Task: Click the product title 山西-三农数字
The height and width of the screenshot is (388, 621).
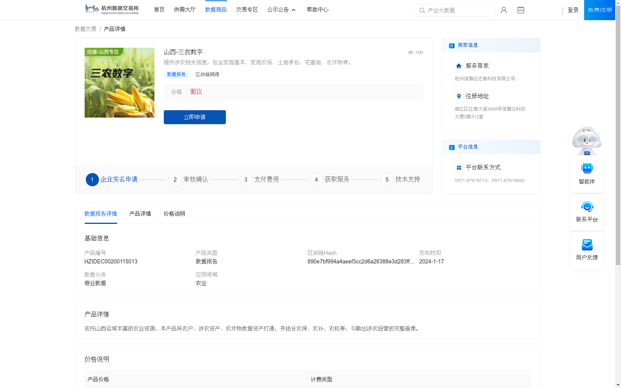Action: pyautogui.click(x=183, y=52)
